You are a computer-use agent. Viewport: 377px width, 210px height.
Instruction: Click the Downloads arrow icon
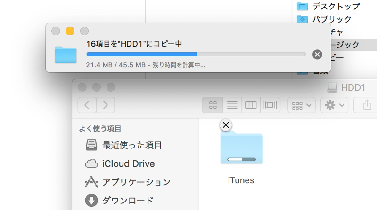91,201
